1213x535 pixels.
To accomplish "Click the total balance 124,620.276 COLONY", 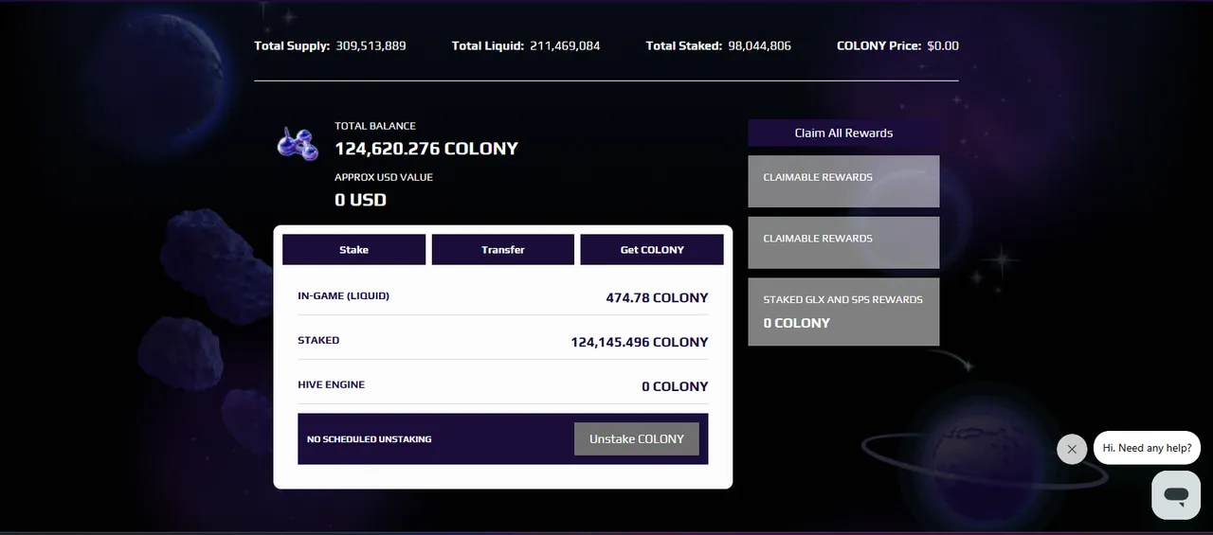I will [426, 149].
